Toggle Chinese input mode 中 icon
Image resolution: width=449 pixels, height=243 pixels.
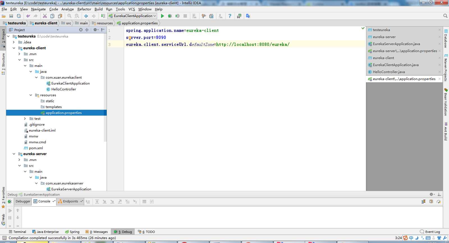tap(411, 238)
